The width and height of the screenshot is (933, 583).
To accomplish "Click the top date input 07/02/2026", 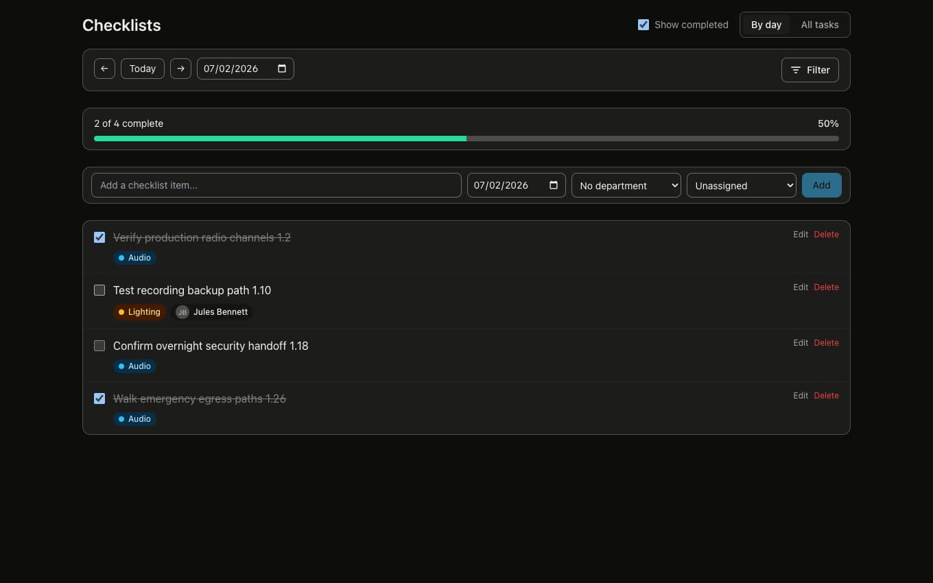I will [246, 69].
